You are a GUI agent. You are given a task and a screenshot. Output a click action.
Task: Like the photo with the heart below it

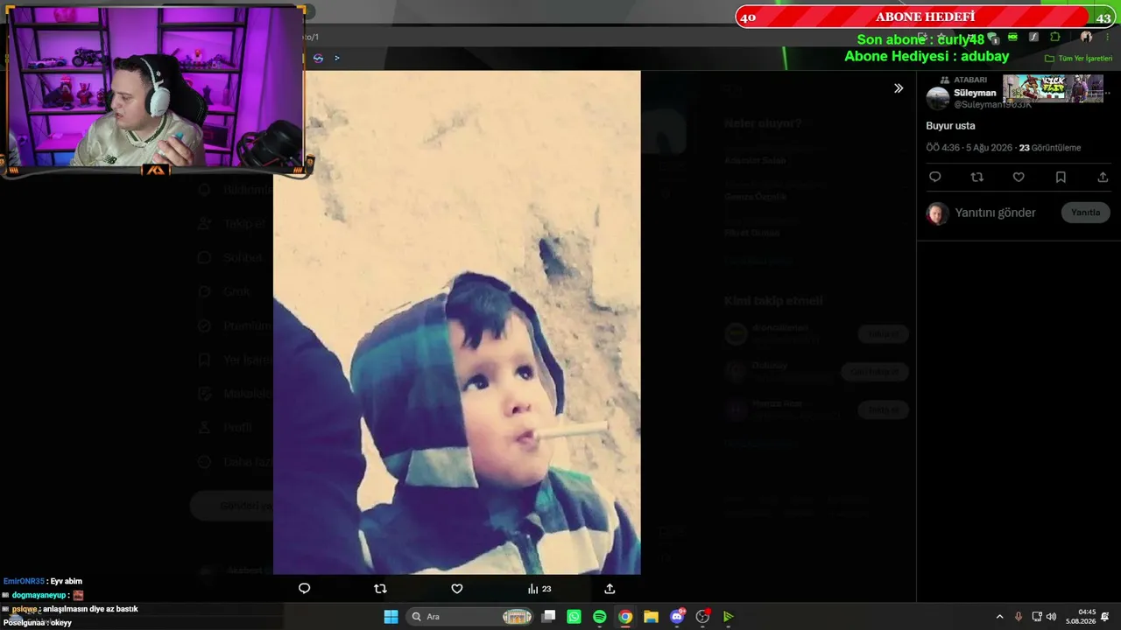(x=456, y=589)
